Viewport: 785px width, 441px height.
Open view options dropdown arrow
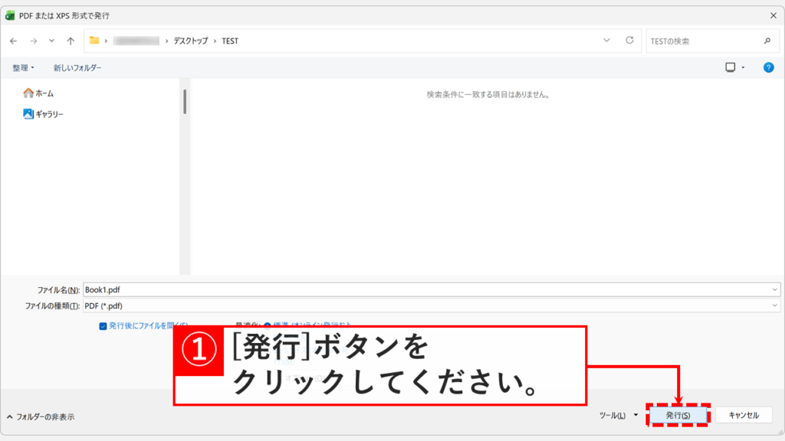743,67
